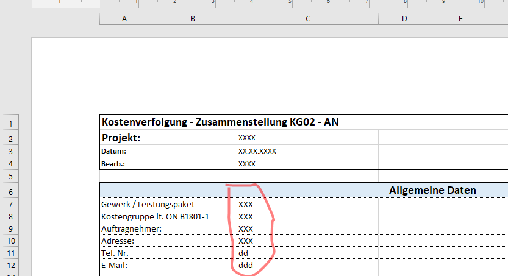Select the Kostenverfolgung title cell
The width and height of the screenshot is (508, 276).
pos(220,122)
